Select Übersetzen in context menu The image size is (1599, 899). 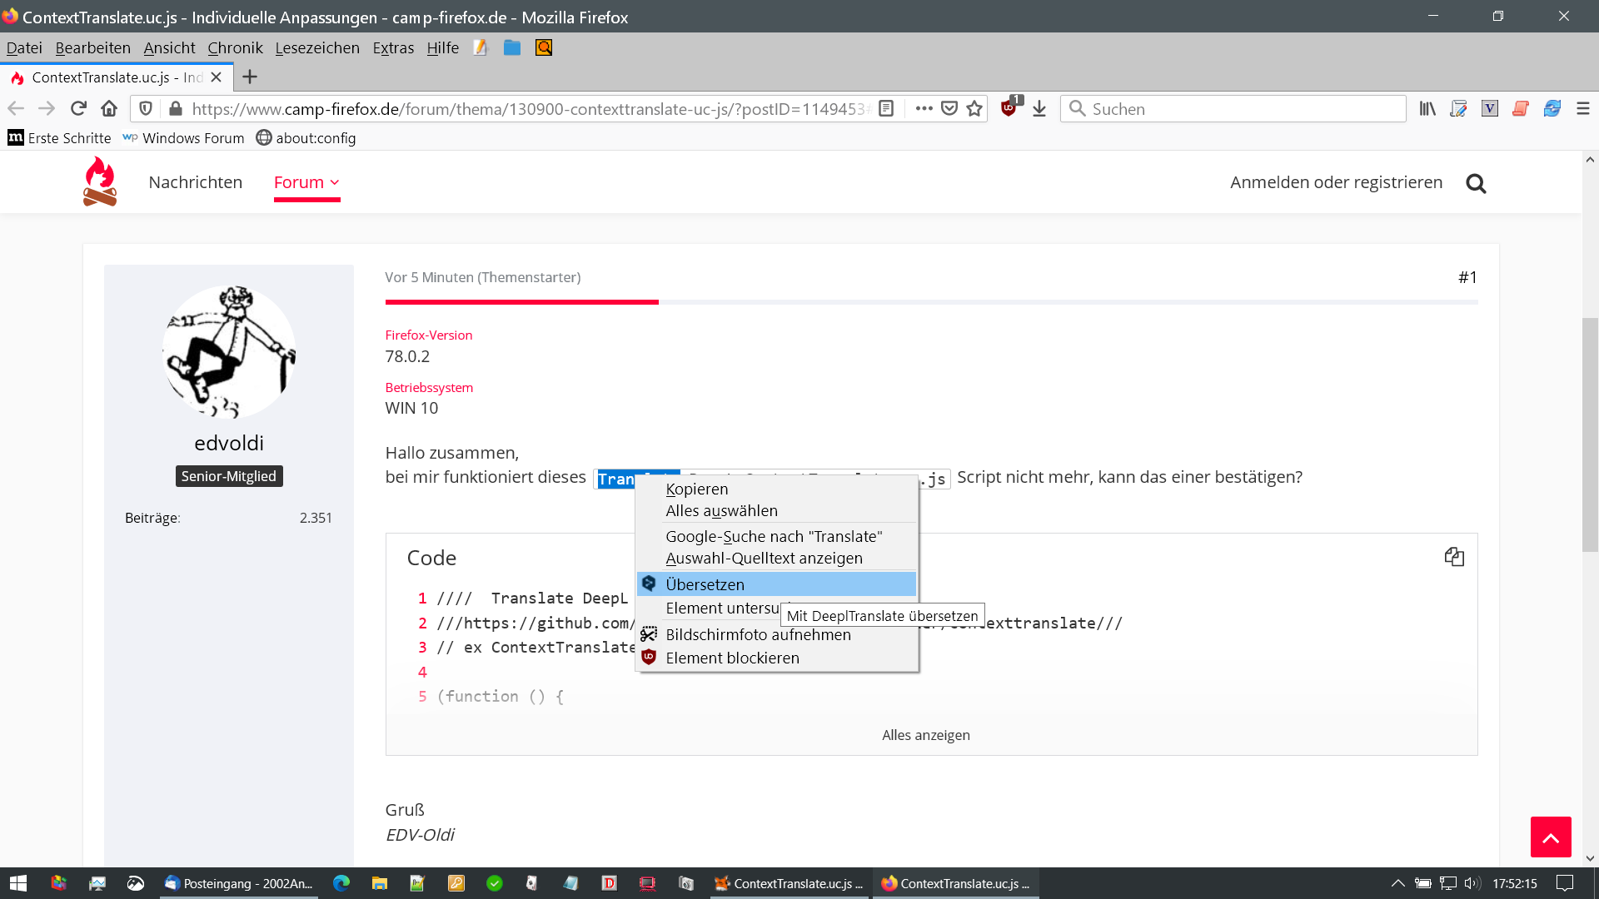pyautogui.click(x=705, y=584)
